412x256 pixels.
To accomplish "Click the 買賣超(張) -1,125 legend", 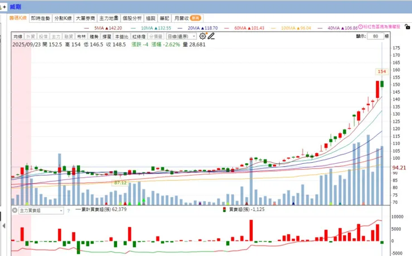I will click(x=243, y=209).
